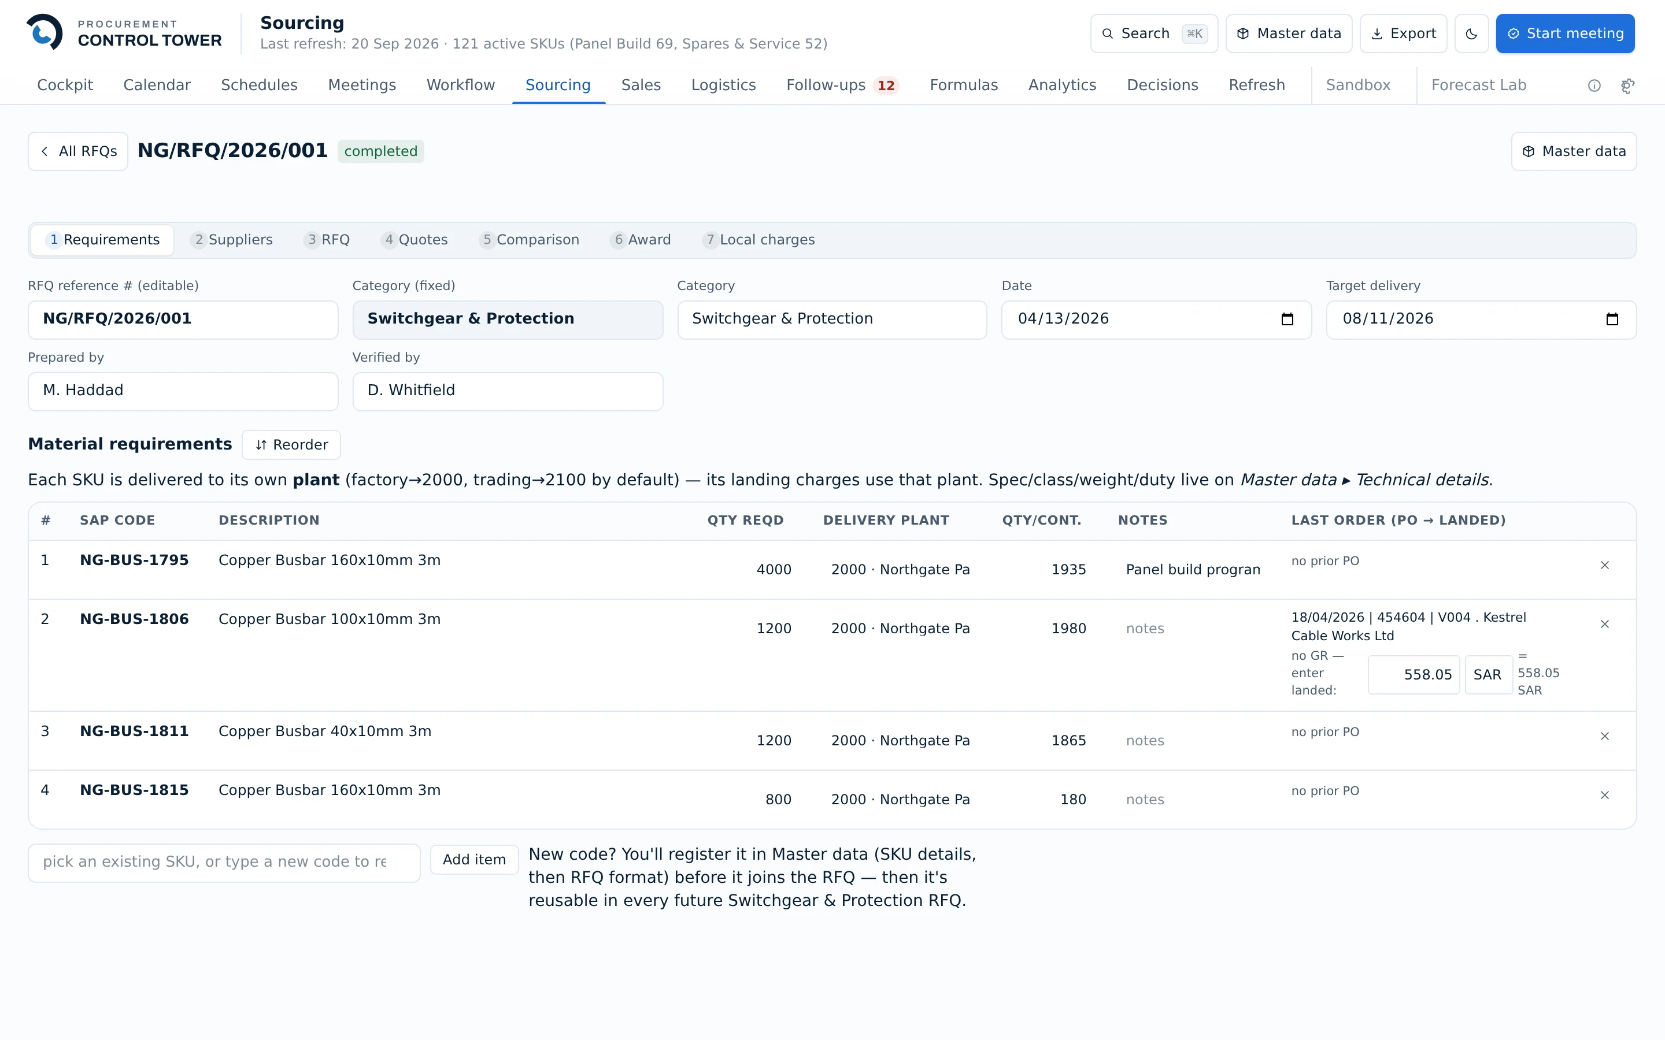Open date picker calendar icon for Date

[1287, 319]
